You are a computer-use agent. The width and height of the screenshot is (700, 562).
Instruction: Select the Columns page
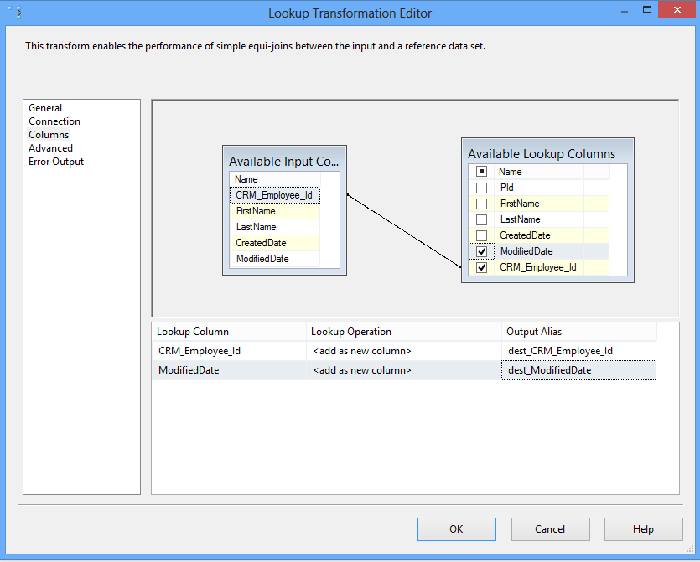[49, 135]
